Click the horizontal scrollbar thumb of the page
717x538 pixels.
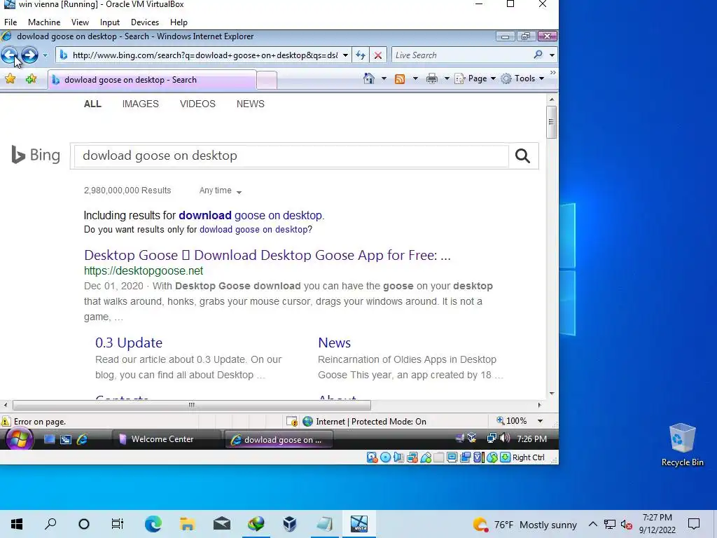click(x=192, y=405)
